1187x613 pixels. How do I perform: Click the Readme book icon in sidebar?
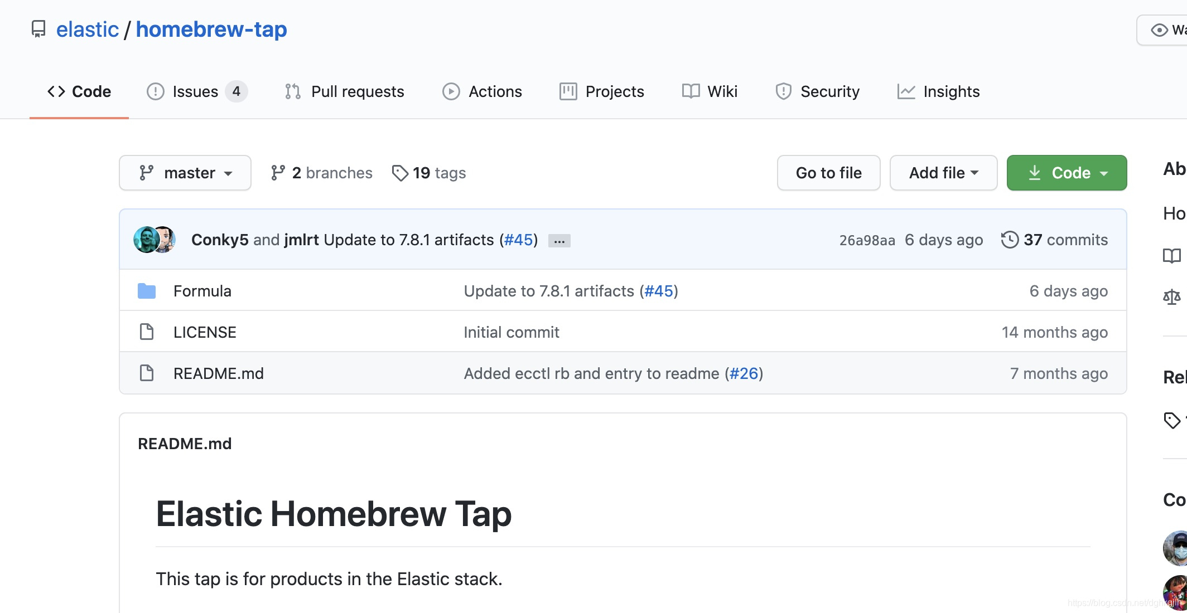(x=1172, y=256)
